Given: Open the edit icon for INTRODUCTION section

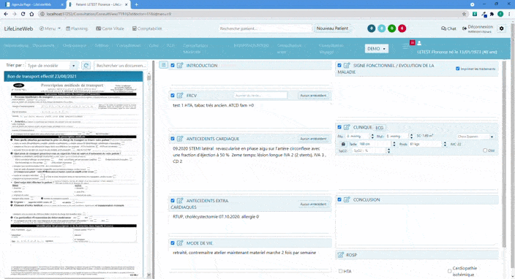Looking at the screenshot, I should 180,66.
